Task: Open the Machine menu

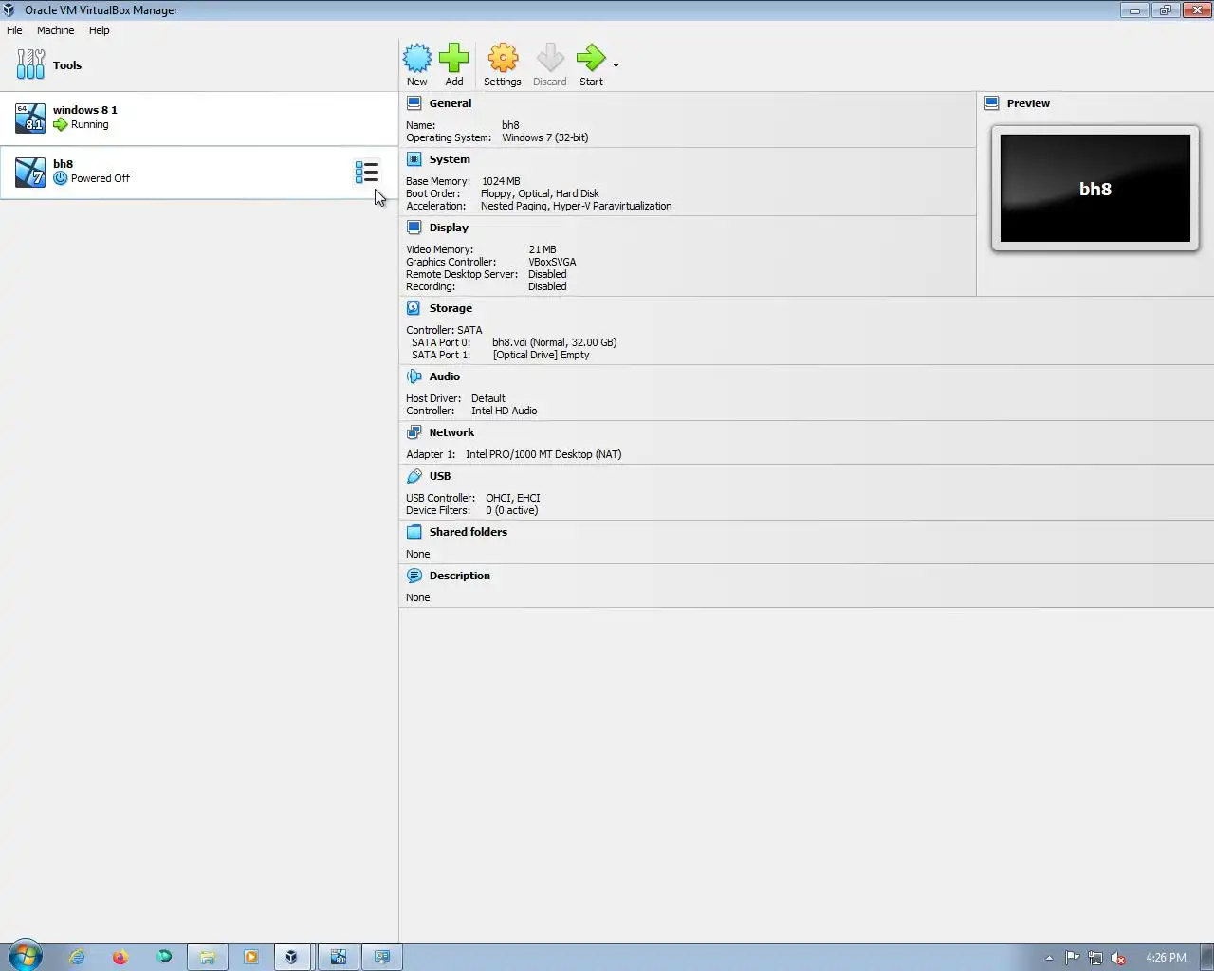Action: coord(55,30)
